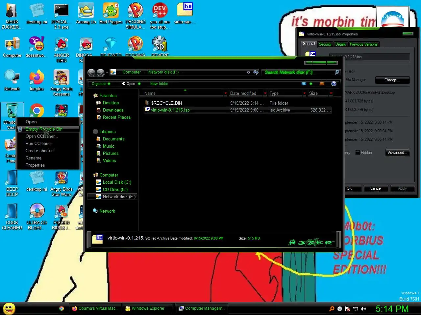Refresh the Network disk (F:) location
Viewport: 421px width, 315px height.
[256, 72]
